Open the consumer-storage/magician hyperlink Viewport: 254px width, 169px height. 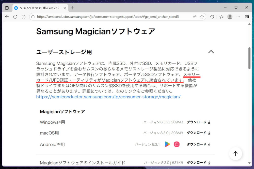[108, 97]
